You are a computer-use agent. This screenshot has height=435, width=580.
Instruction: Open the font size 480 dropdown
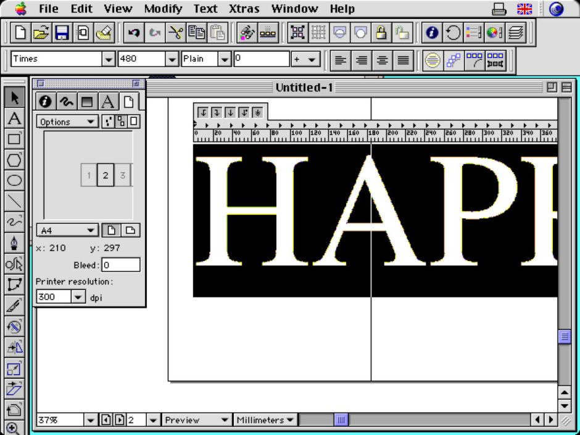click(x=172, y=59)
